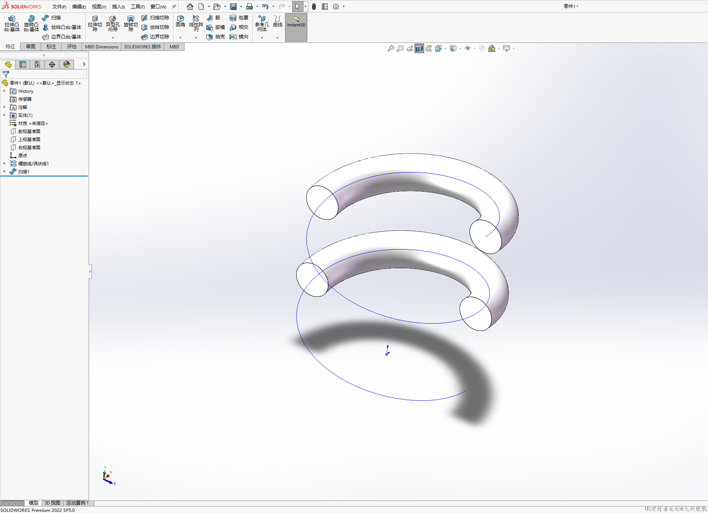The image size is (708, 513).
Task: Switch to the SOLIDWORKS 插件 tab
Action: tap(142, 47)
